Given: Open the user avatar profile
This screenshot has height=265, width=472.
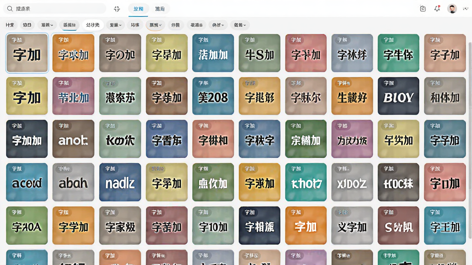Looking at the screenshot, I should pyautogui.click(x=452, y=9).
